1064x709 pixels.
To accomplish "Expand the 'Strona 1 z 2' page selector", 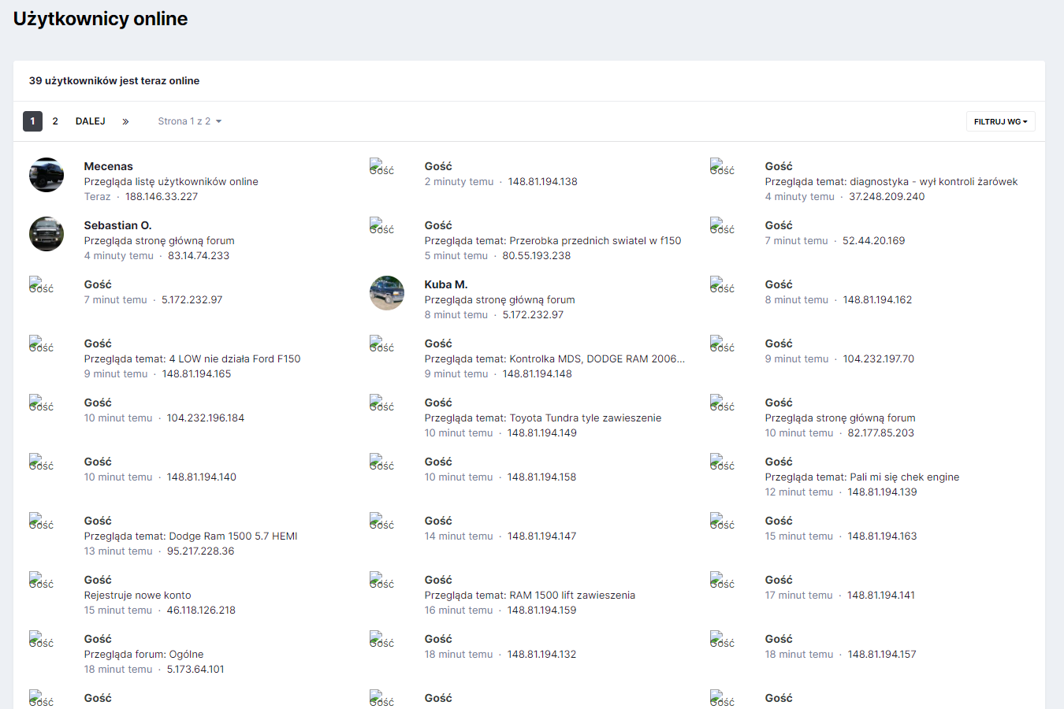I will click(x=189, y=121).
